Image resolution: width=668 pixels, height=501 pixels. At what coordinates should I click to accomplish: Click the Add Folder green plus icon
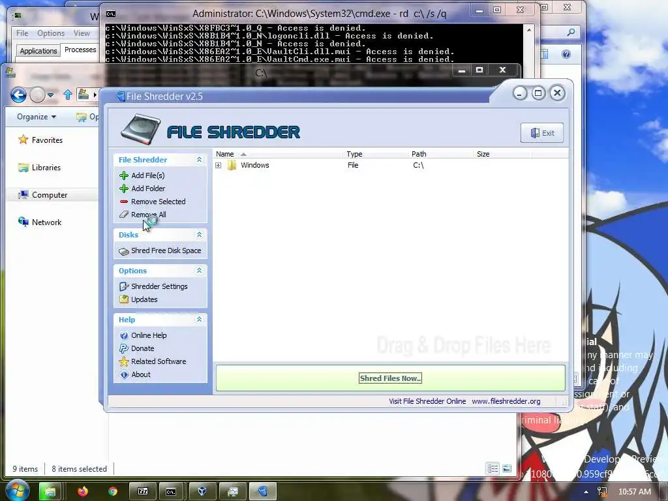click(124, 189)
